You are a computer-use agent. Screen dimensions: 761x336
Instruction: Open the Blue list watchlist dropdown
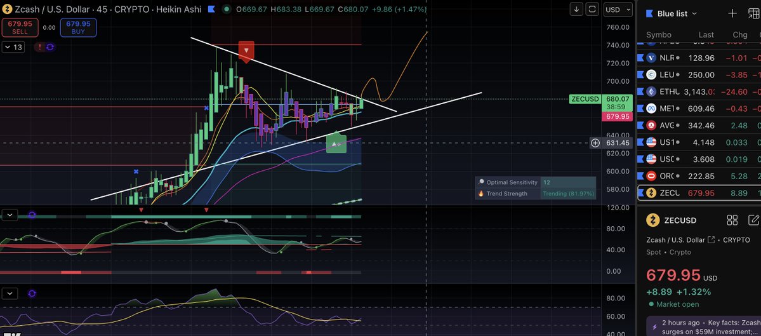point(677,13)
